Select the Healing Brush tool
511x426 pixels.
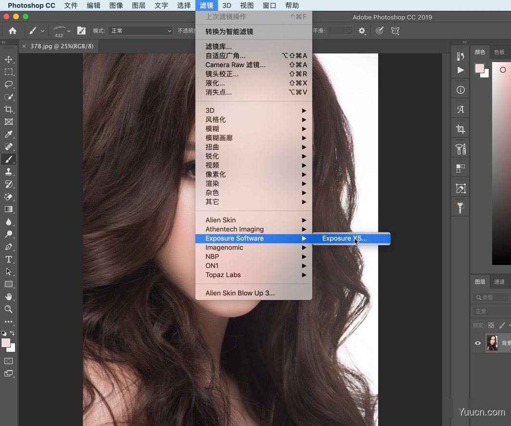(x=9, y=147)
